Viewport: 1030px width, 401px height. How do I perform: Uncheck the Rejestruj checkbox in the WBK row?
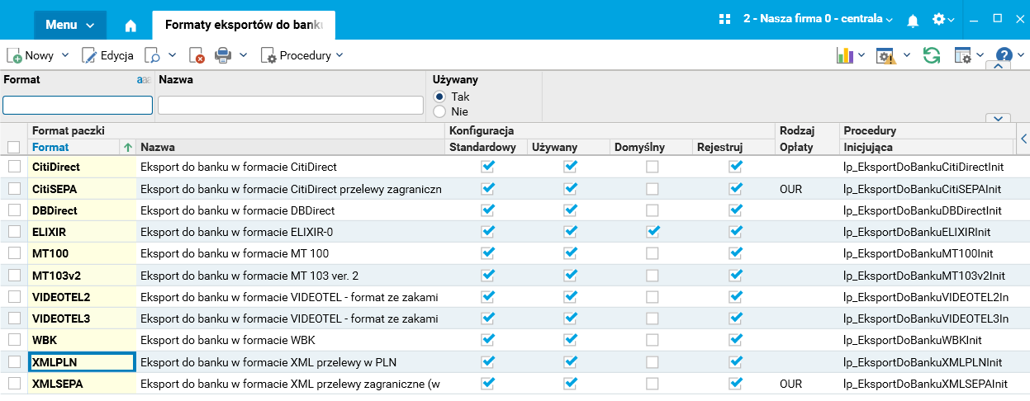(736, 339)
